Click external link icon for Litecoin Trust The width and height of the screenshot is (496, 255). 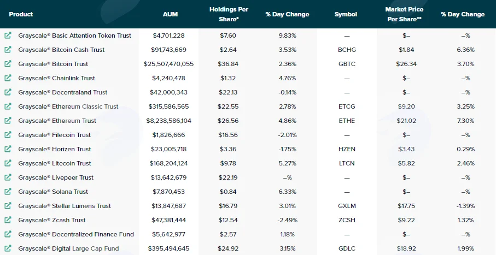(8, 163)
